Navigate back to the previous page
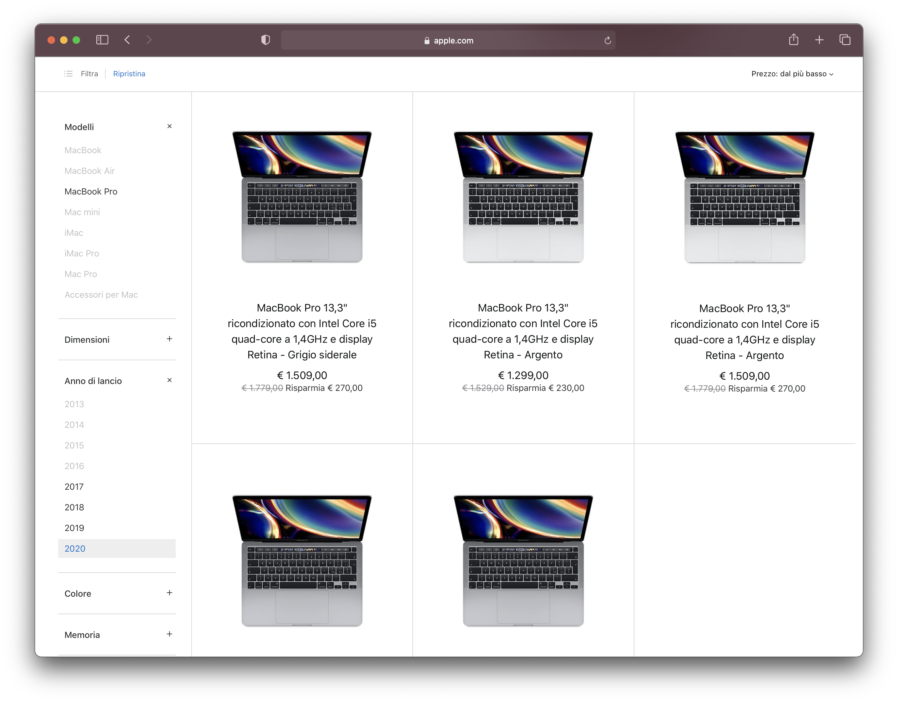The height and width of the screenshot is (703, 898). click(x=127, y=40)
